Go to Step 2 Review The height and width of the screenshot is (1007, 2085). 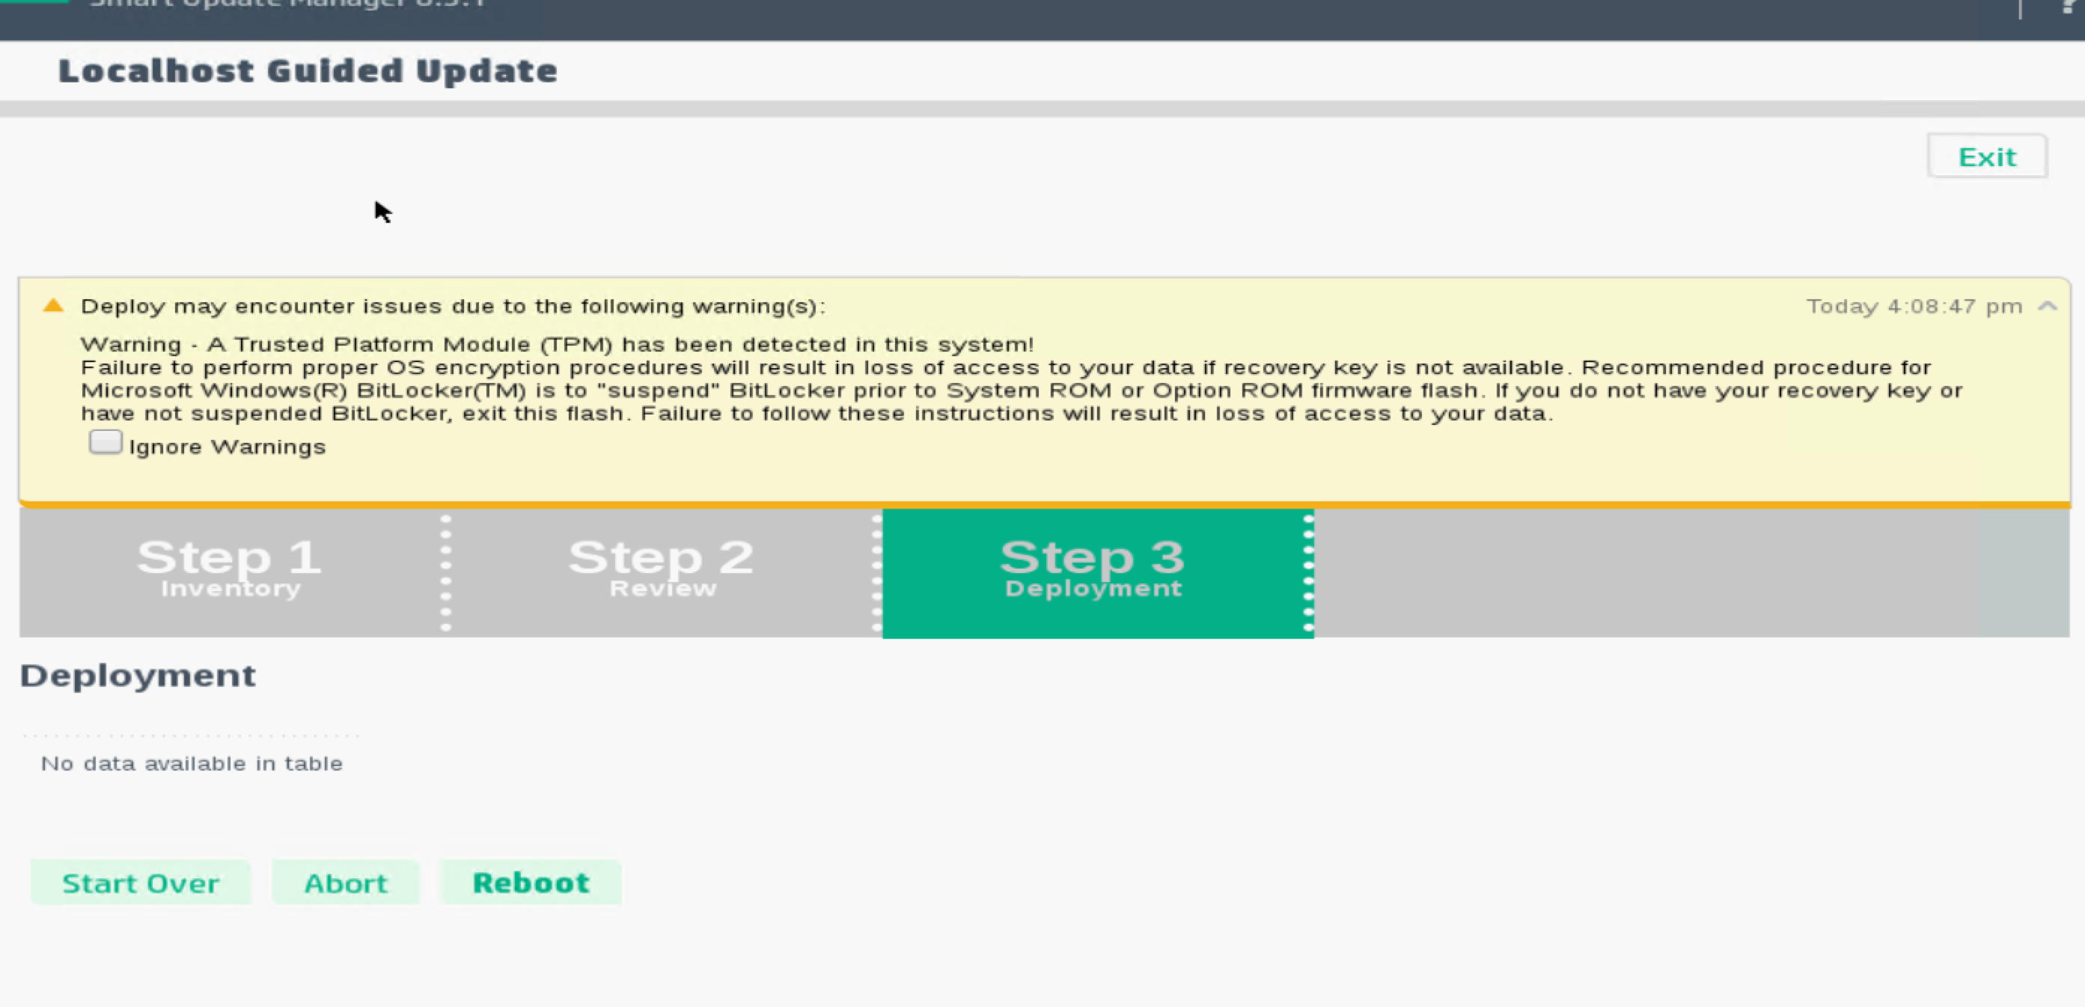(x=662, y=572)
